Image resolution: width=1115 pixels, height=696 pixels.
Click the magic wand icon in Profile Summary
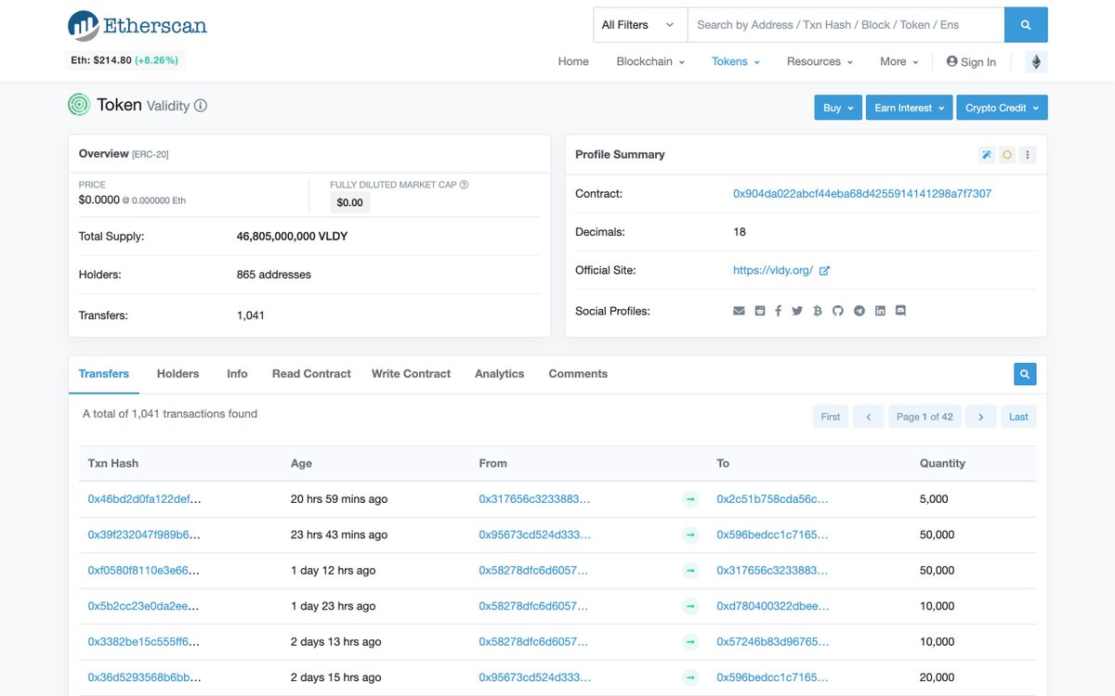tap(987, 155)
